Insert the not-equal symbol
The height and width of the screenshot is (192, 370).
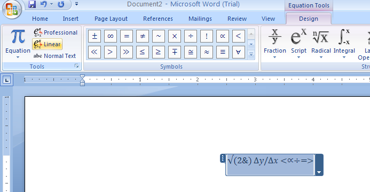tap(143, 36)
